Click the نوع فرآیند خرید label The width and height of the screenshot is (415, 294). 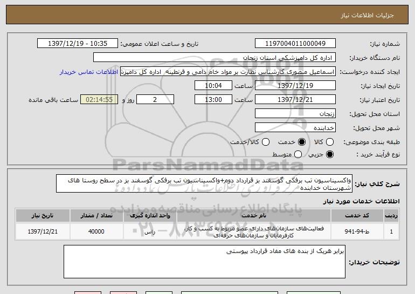pos(378,154)
